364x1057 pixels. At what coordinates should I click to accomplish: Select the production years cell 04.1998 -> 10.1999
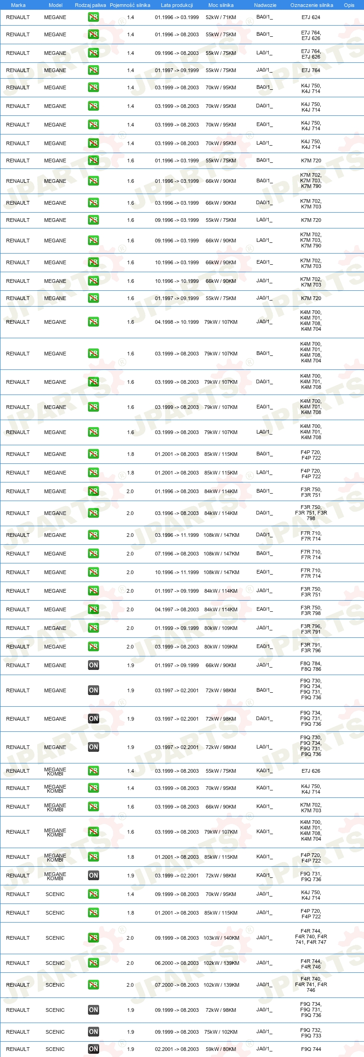(x=177, y=322)
